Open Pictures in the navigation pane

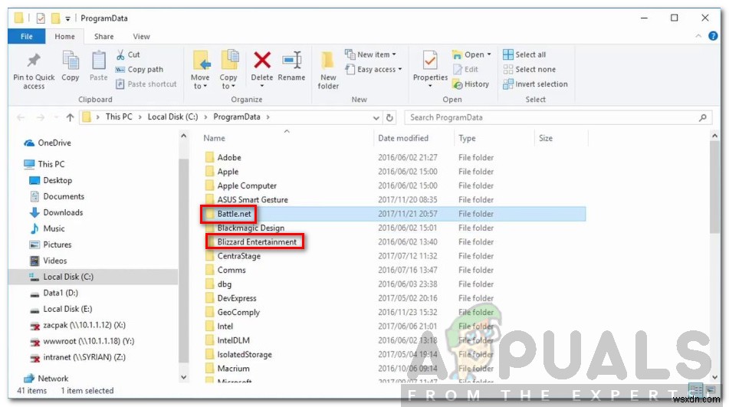[51, 245]
